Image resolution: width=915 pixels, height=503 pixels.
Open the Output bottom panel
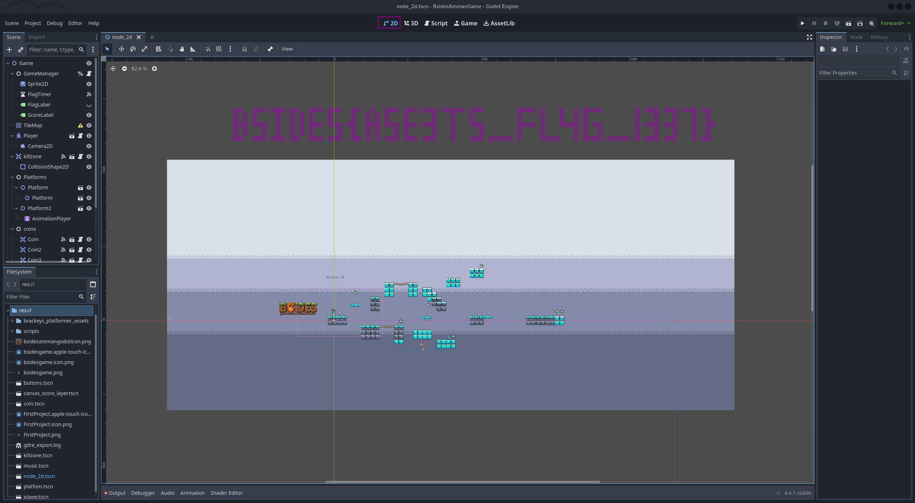(115, 493)
